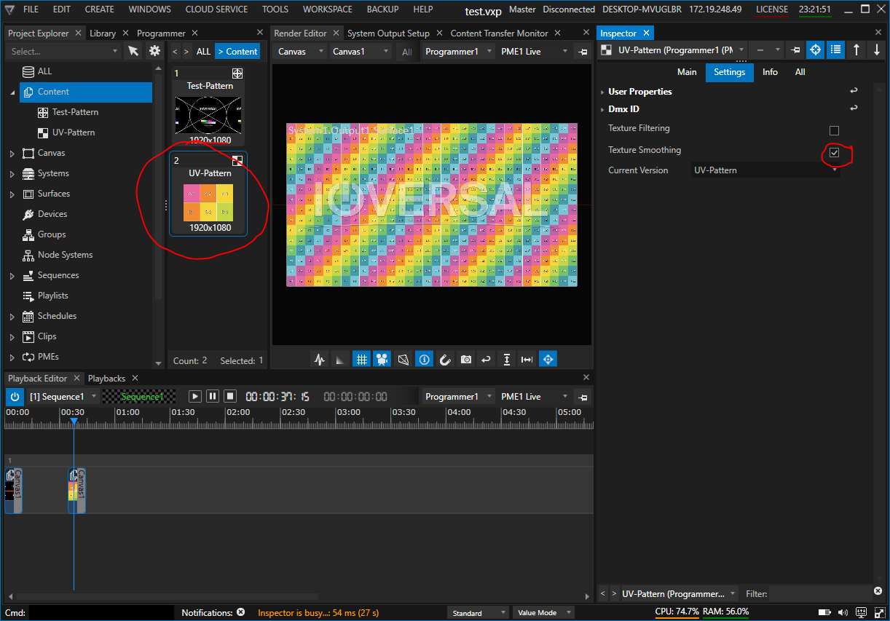
Task: Click the Main tab in Inspector
Action: pos(687,72)
